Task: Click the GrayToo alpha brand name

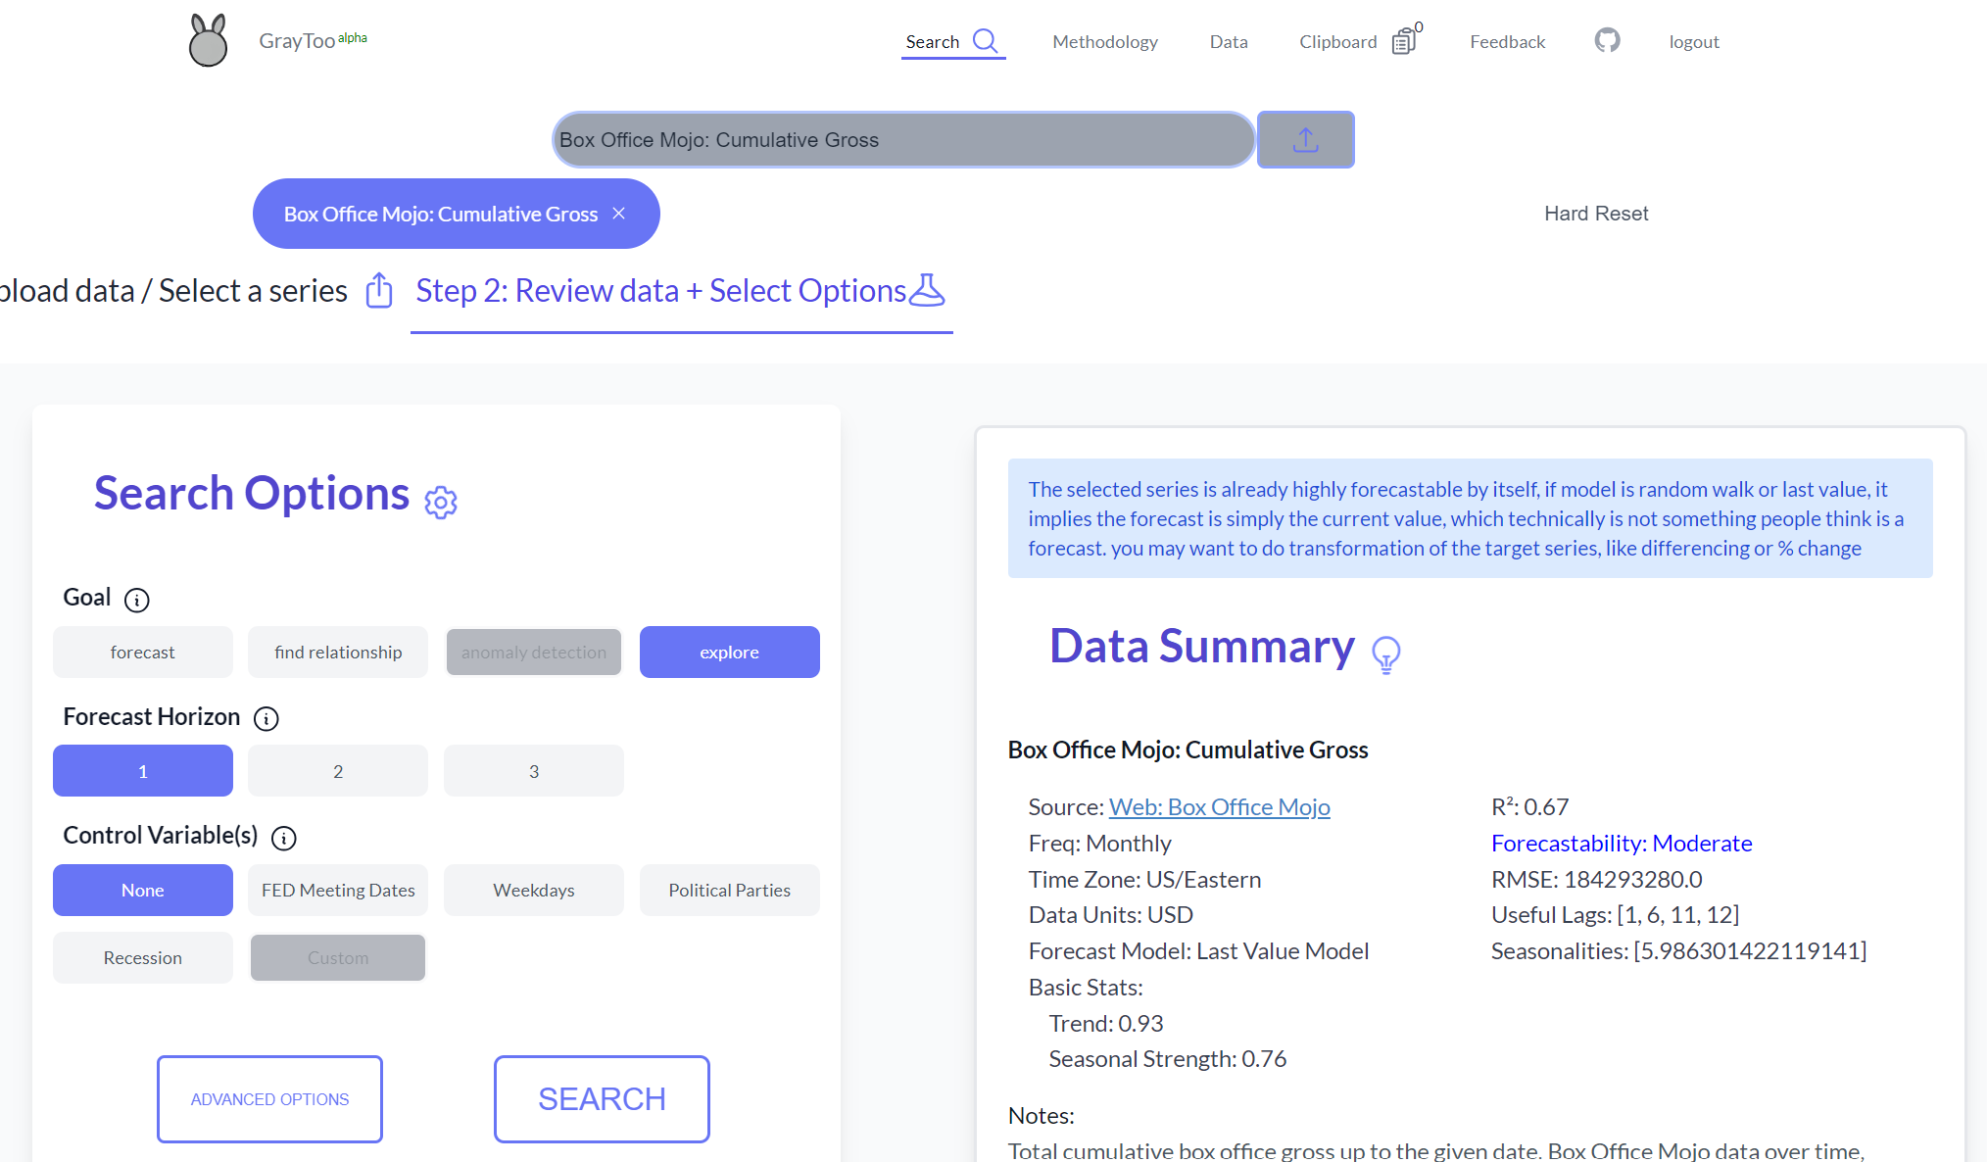Action: tap(313, 40)
